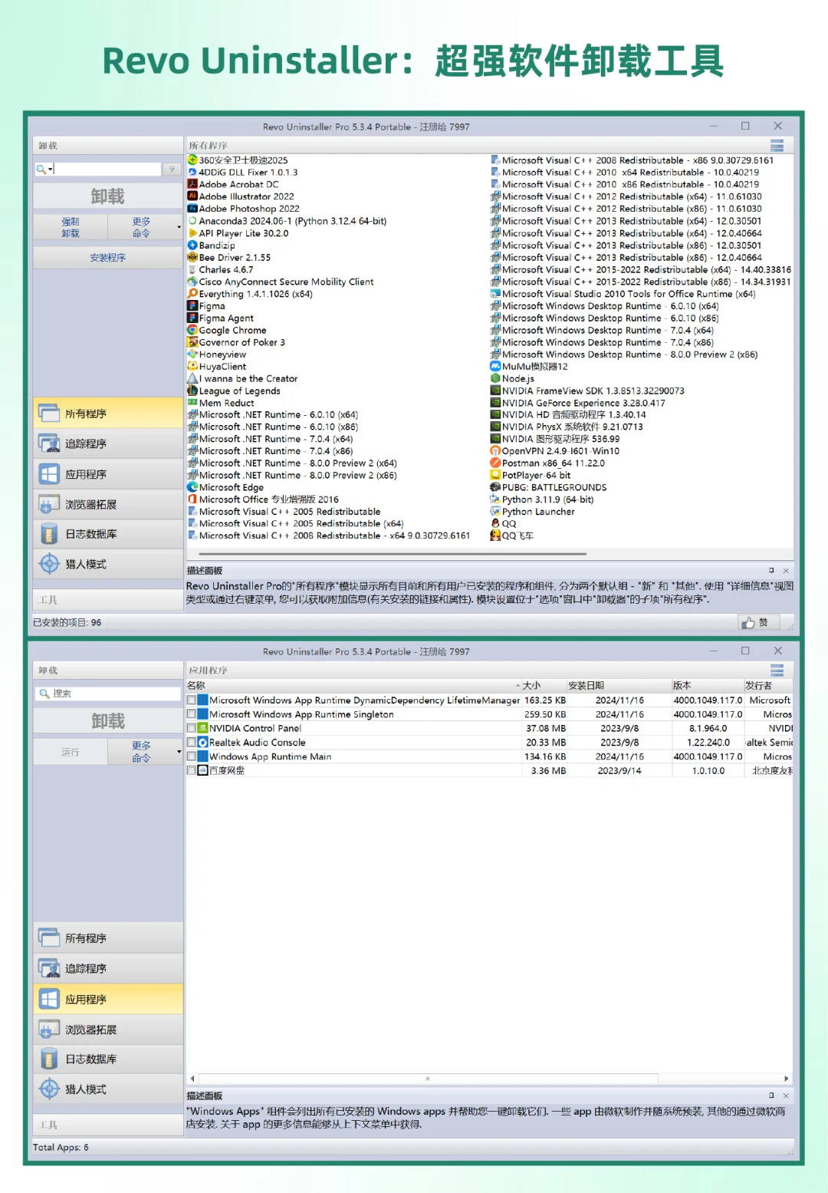Viewport: 828px width, 1193px height.
Task: Expand the 工具 section in top window
Action: (107, 600)
